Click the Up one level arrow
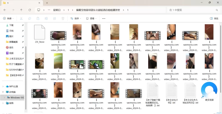 coord(21,10)
